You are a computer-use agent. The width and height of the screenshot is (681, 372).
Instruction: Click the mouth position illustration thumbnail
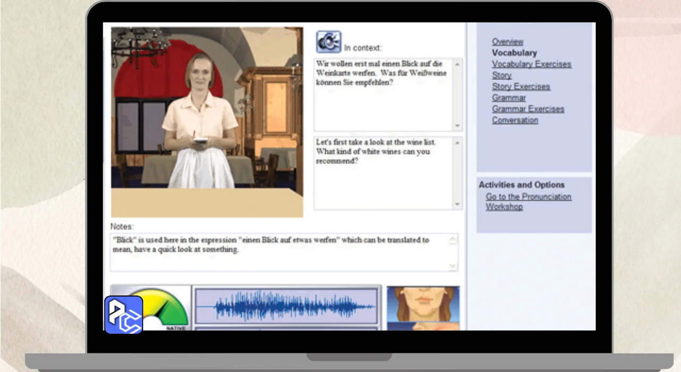point(423,308)
